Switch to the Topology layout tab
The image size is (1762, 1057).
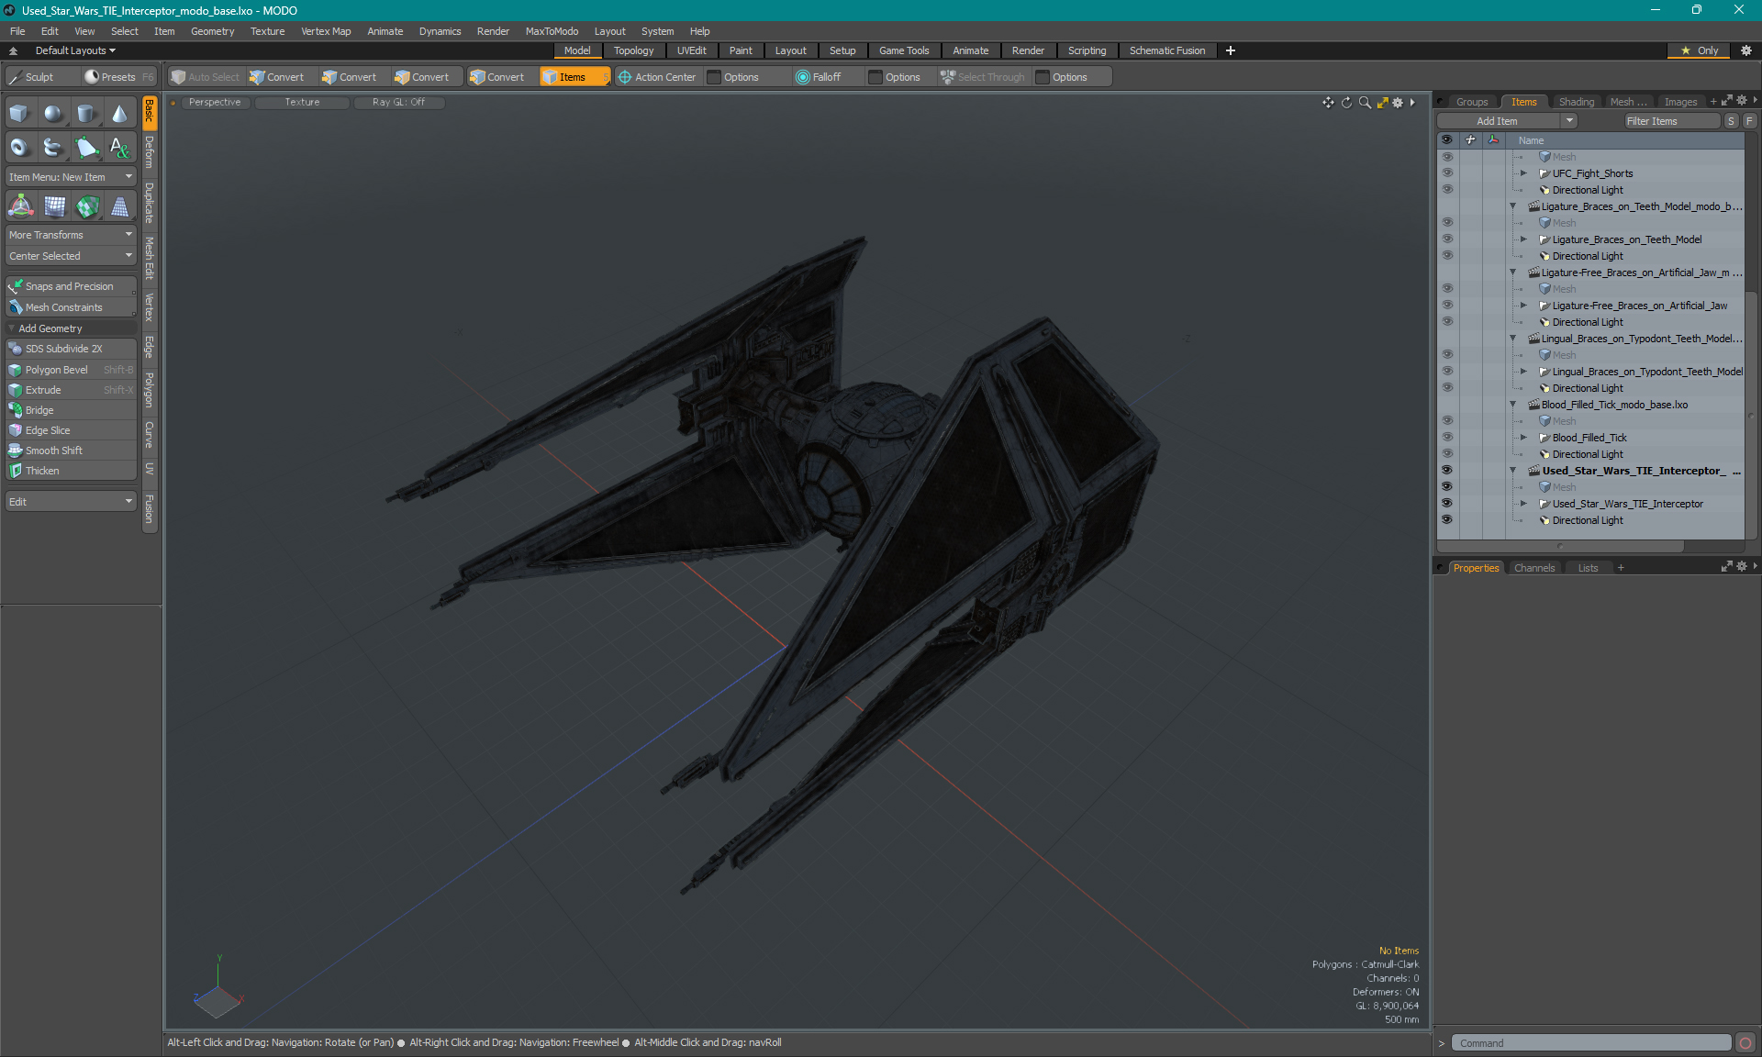[x=633, y=50]
